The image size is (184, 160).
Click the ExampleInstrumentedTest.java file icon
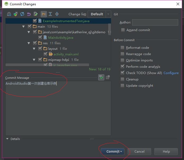tap(40, 21)
